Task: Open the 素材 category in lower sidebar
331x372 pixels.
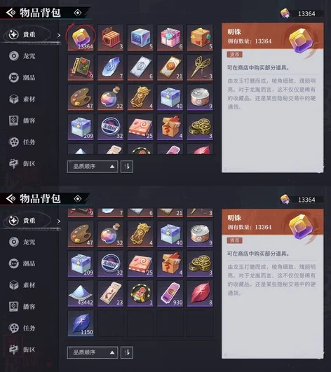Action: tap(22, 285)
